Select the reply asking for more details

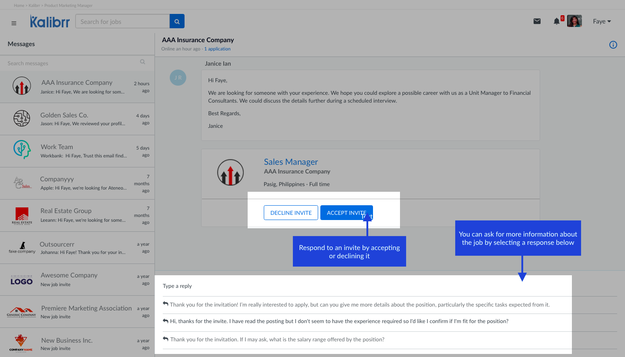(x=359, y=304)
